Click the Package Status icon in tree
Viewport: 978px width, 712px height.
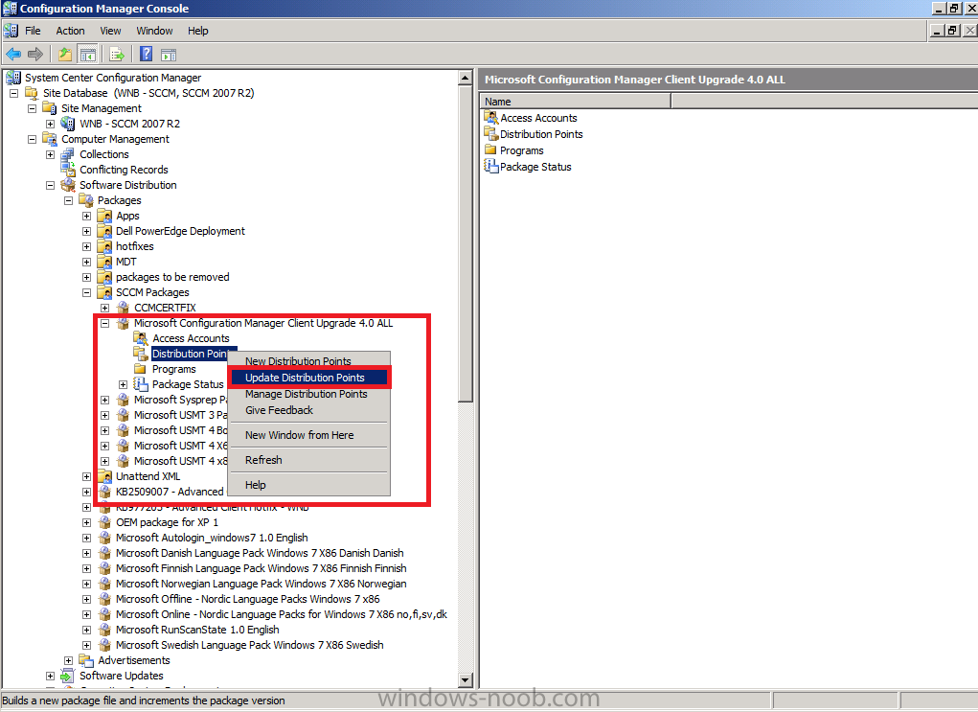click(x=141, y=384)
